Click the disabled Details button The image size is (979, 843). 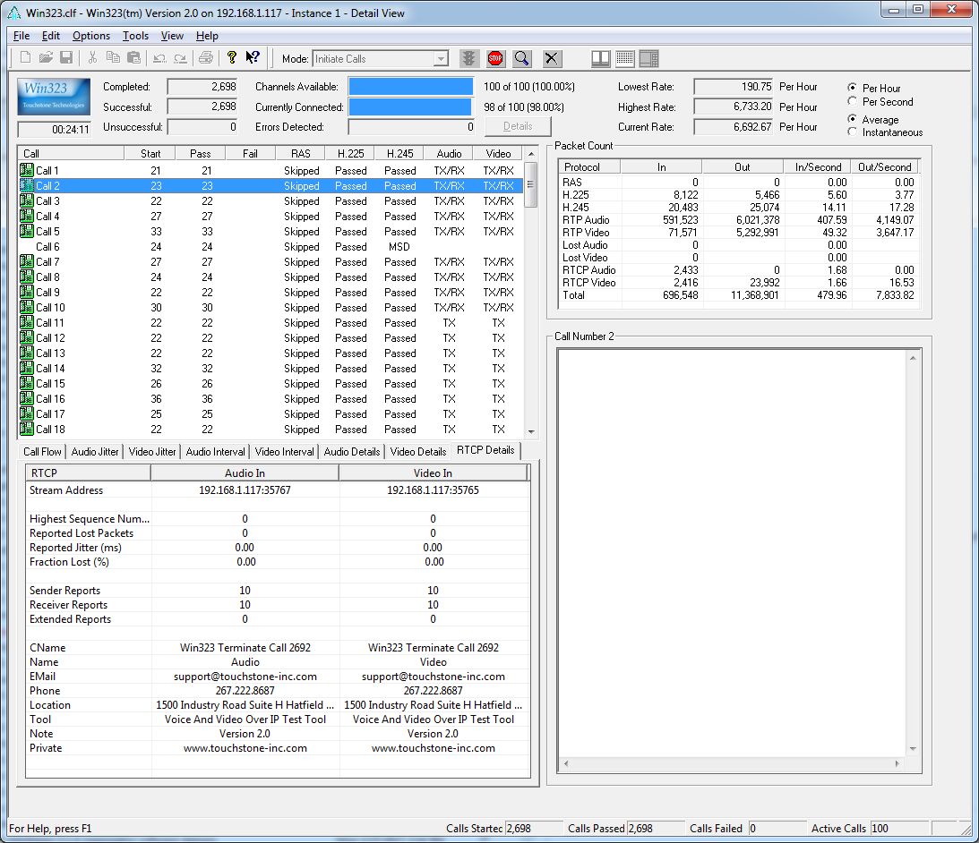point(518,126)
